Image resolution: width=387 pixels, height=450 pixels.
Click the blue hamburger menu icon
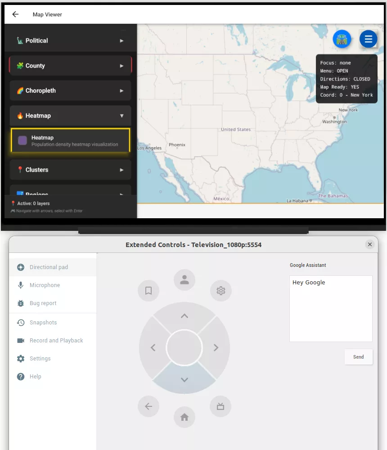369,39
